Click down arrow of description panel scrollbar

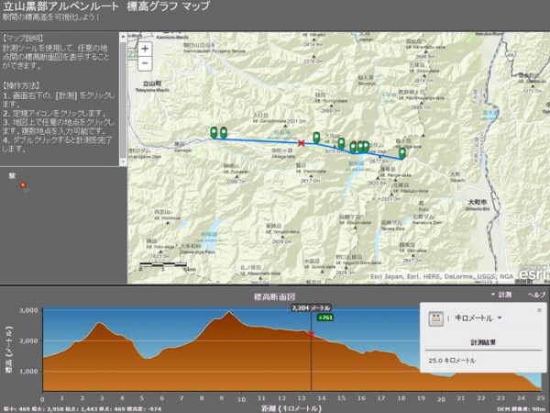(123, 162)
